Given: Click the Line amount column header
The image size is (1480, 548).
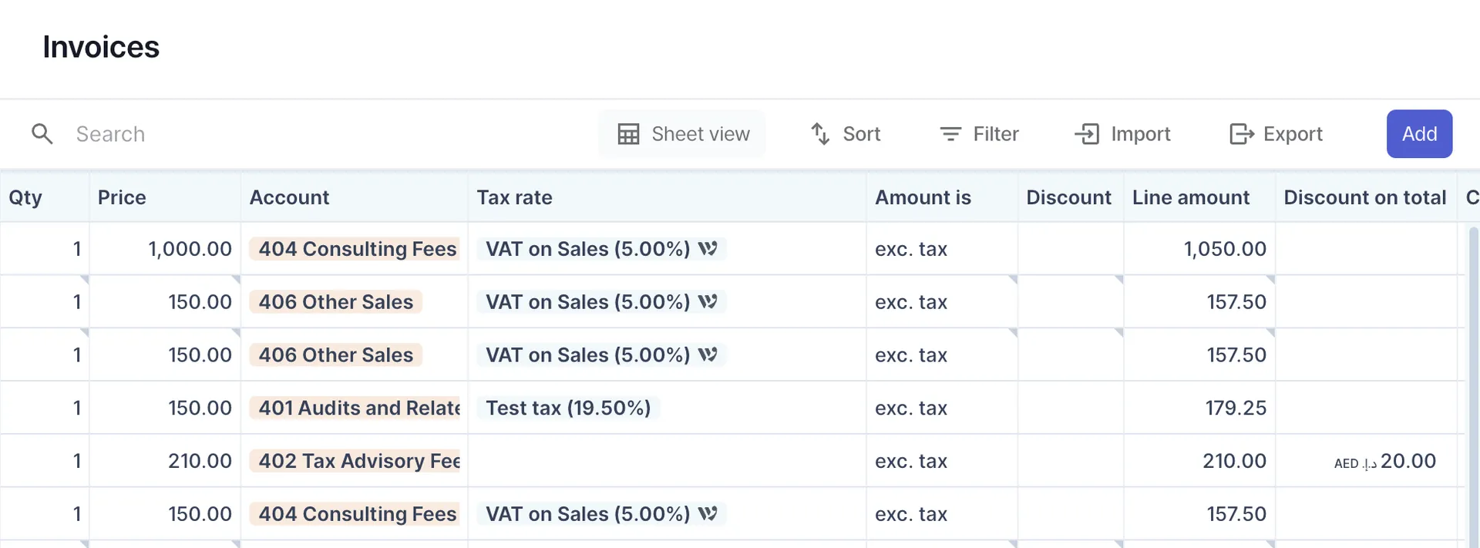Looking at the screenshot, I should pos(1190,197).
